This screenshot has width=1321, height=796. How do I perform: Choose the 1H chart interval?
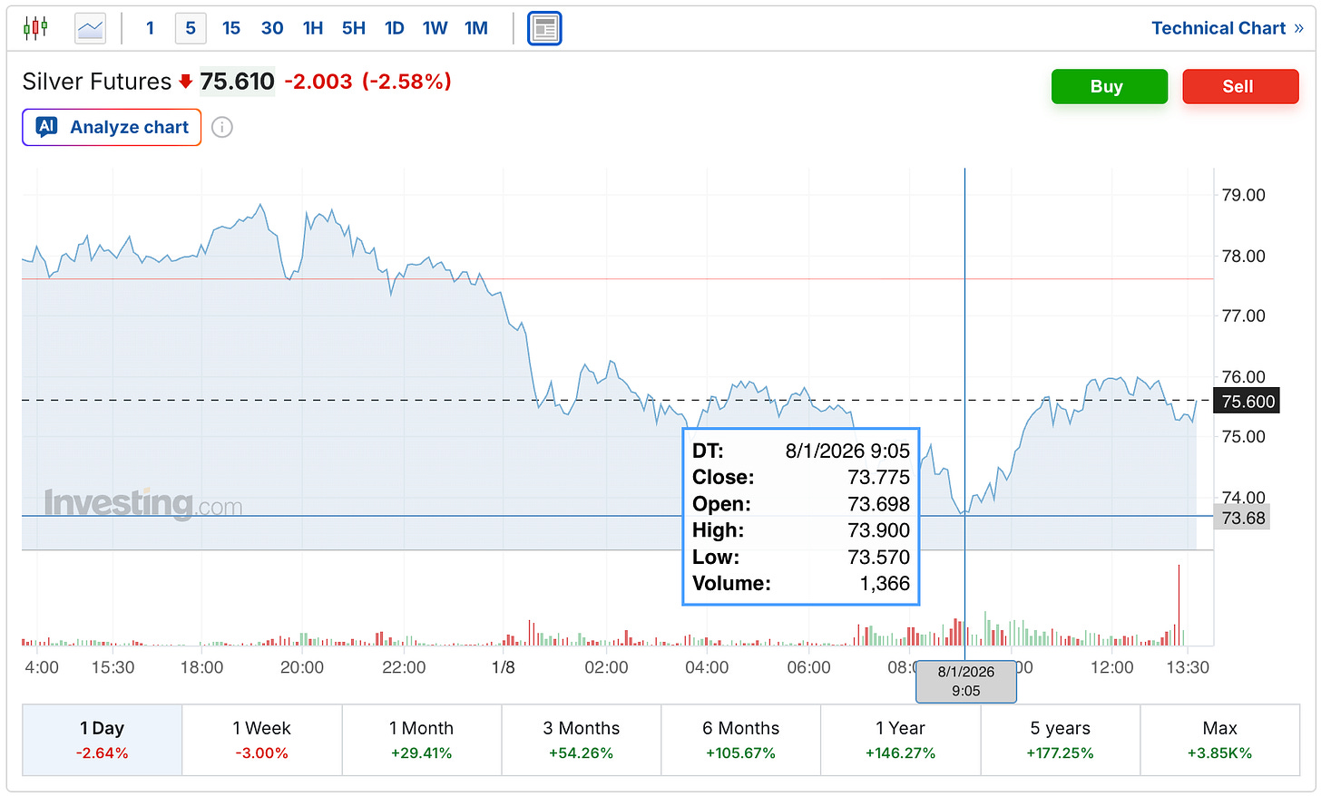(313, 28)
